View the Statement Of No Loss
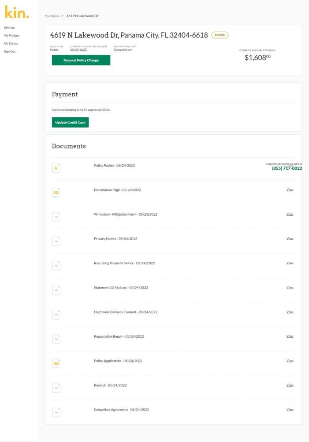Screen dimensions: 309x442 click(x=290, y=287)
